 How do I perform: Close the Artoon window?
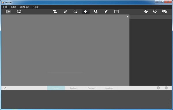tap(168, 2)
